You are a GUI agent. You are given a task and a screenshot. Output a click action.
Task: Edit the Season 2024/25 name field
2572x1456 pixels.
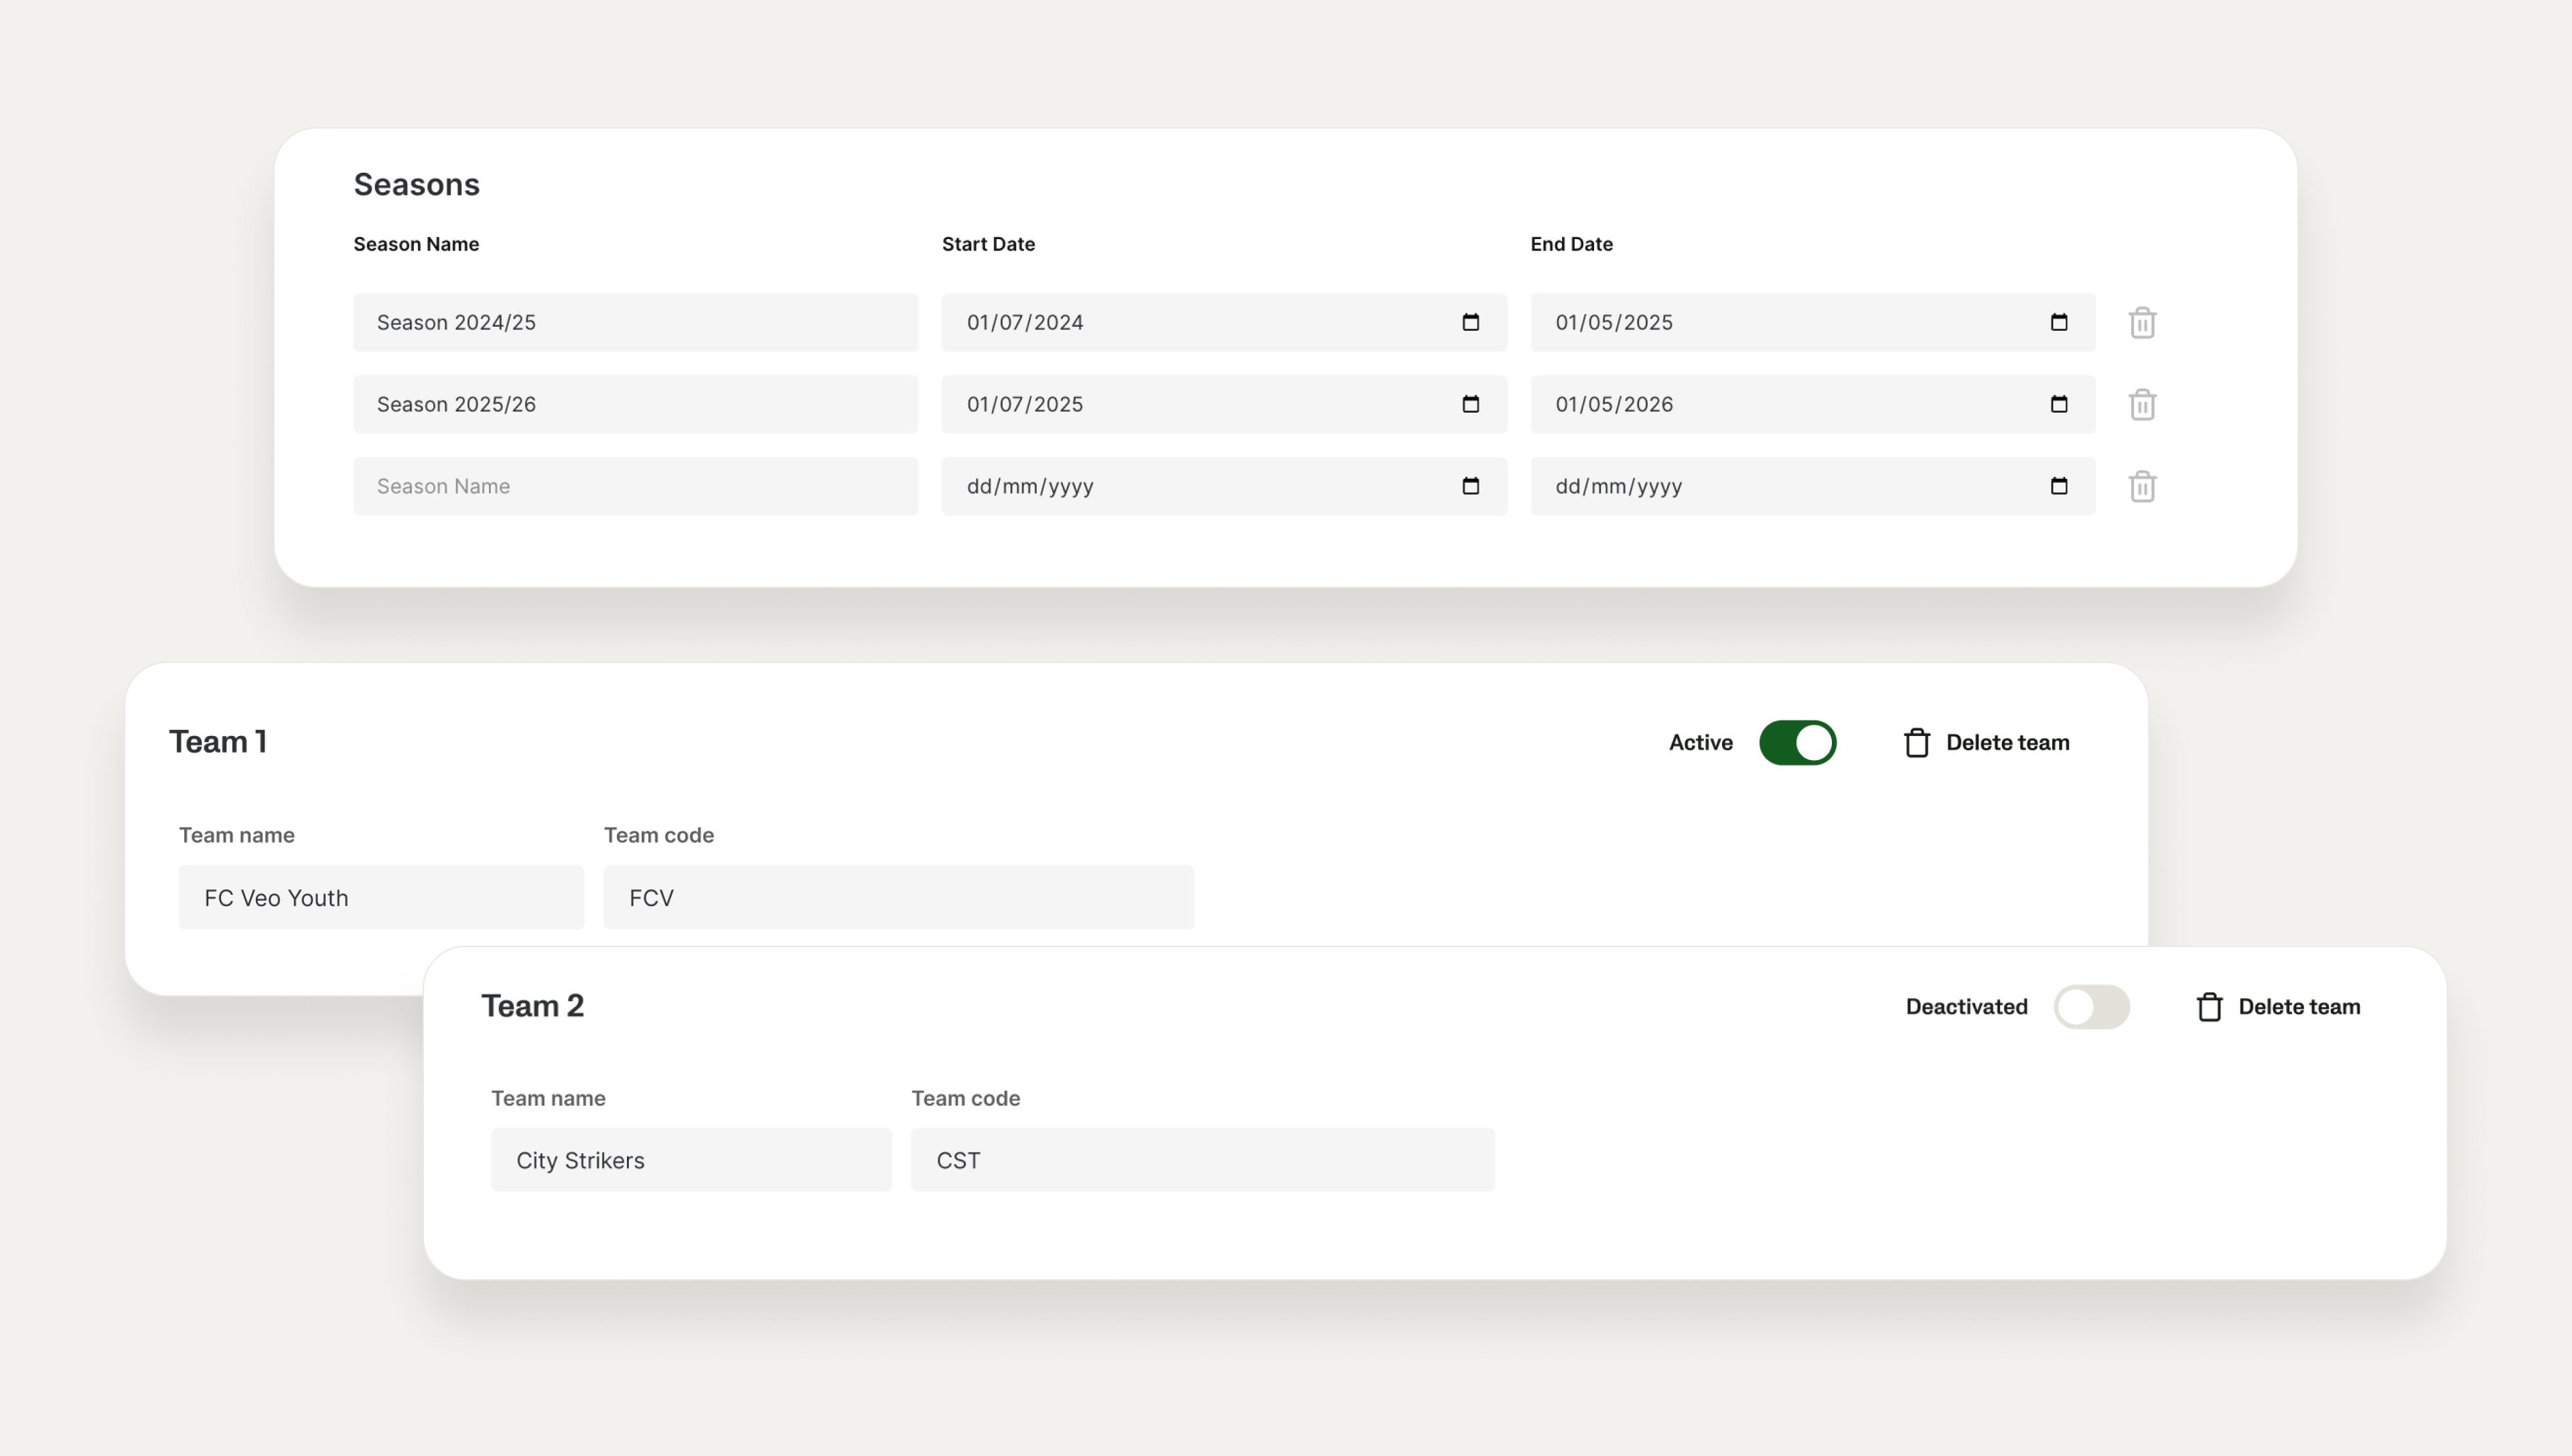pos(635,322)
